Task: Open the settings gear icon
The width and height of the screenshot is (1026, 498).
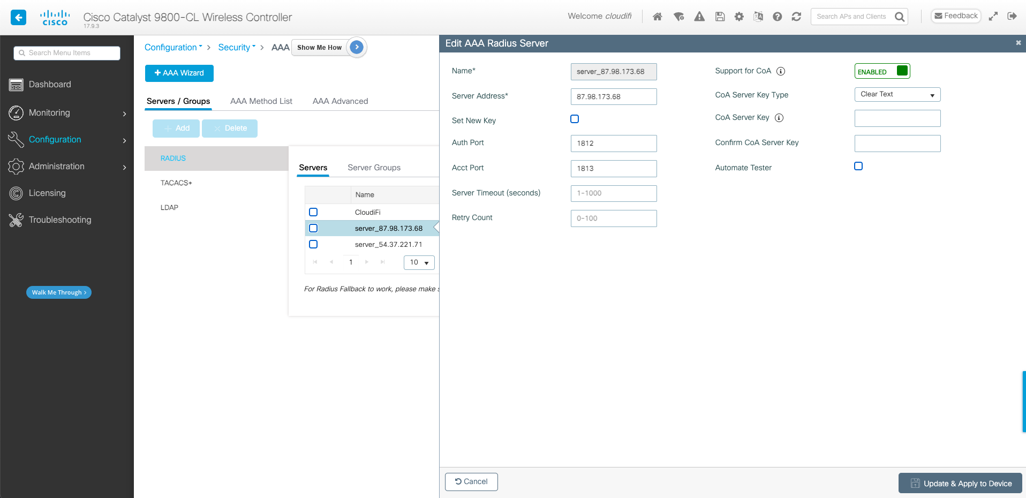Action: tap(739, 17)
